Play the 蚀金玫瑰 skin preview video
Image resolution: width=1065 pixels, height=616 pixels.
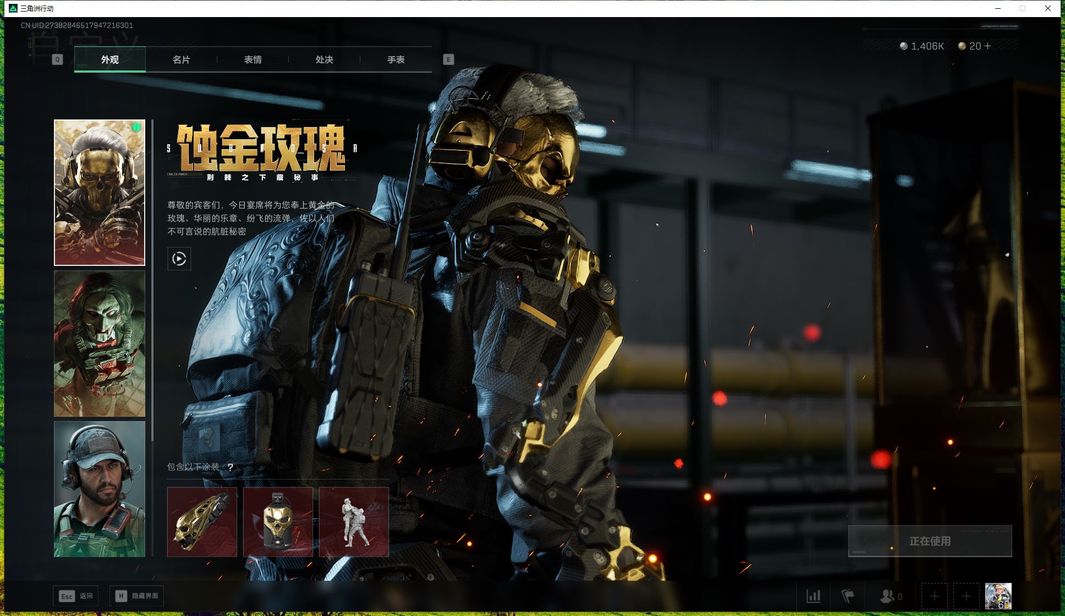(179, 259)
